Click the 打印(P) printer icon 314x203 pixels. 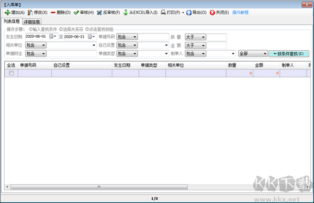[163, 13]
